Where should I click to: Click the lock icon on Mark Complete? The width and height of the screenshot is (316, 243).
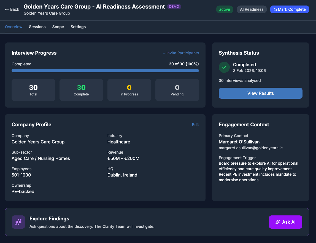(x=276, y=9)
